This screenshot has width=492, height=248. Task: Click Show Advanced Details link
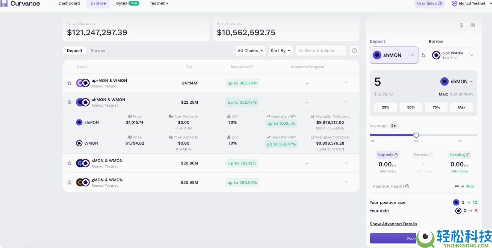click(393, 224)
